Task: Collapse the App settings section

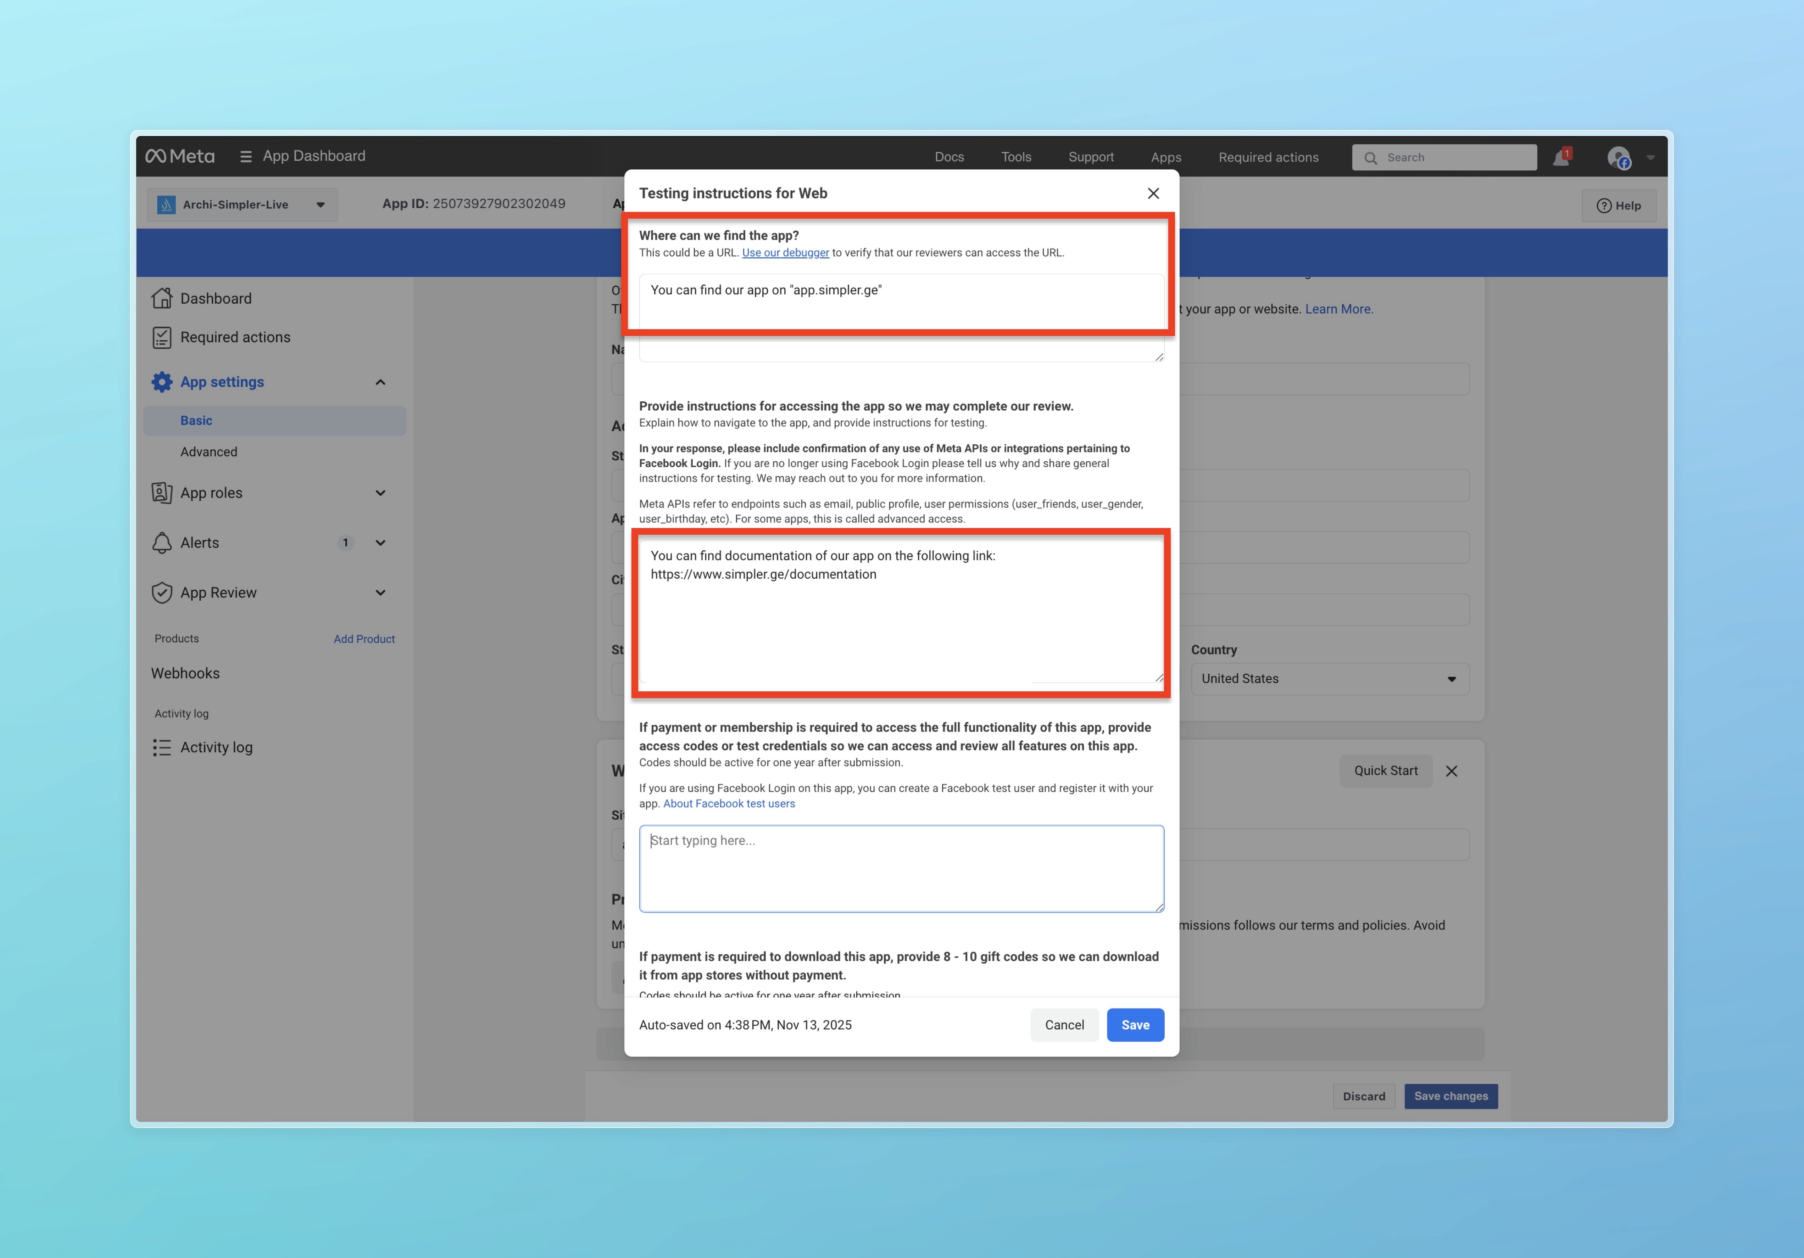Action: [380, 382]
